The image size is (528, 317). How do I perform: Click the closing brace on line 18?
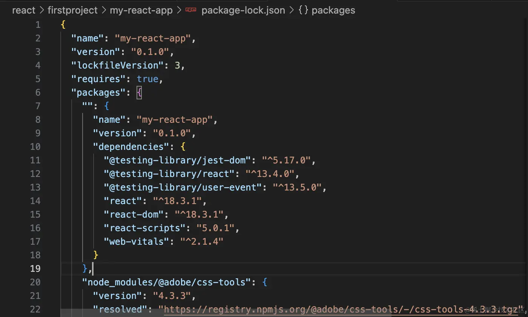96,255
